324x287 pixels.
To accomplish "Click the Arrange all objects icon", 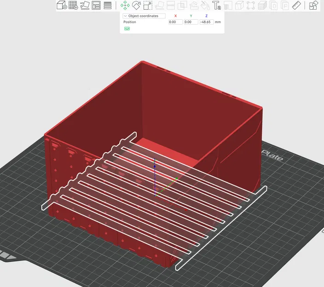I will click(x=96, y=5).
